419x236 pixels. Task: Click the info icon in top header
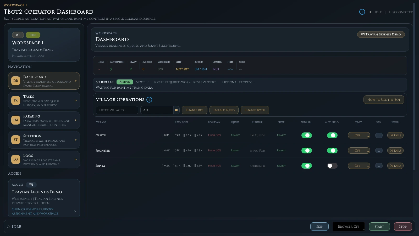362,12
